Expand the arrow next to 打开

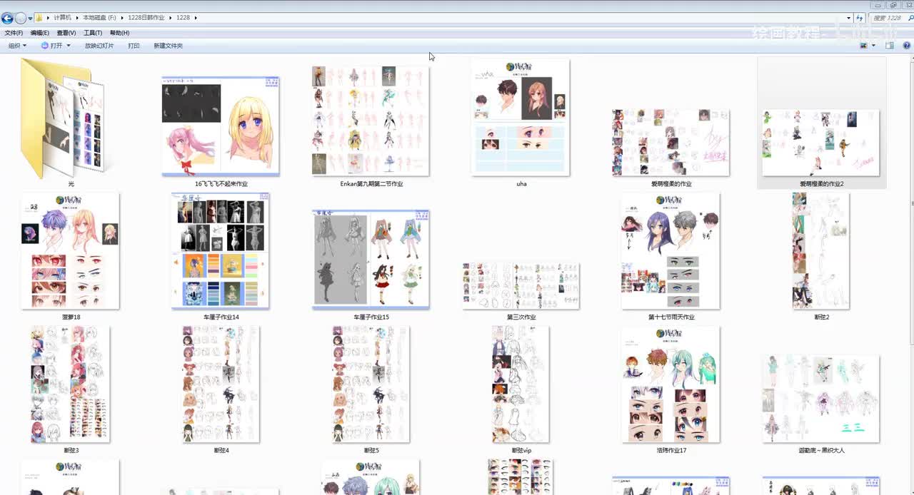click(69, 46)
